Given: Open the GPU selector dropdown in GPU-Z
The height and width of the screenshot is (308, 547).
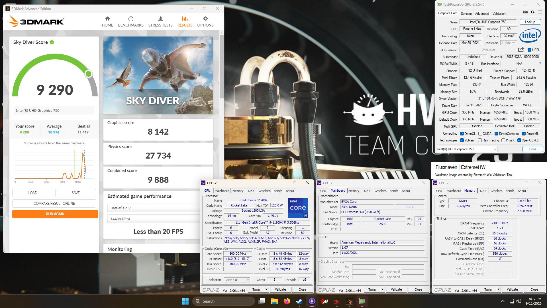Looking at the screenshot, I should (467, 149).
